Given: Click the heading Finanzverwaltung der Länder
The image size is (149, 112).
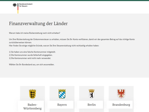Looking at the screenshot, I should (x=38, y=24).
